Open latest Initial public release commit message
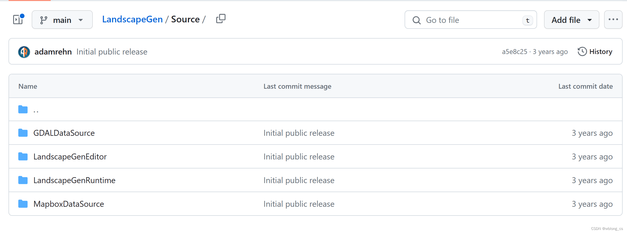The width and height of the screenshot is (627, 233). coord(112,52)
